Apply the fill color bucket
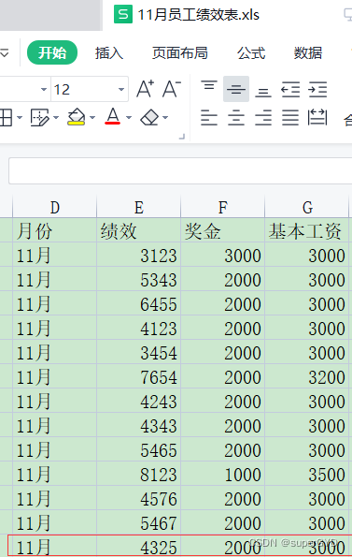 pyautogui.click(x=77, y=117)
